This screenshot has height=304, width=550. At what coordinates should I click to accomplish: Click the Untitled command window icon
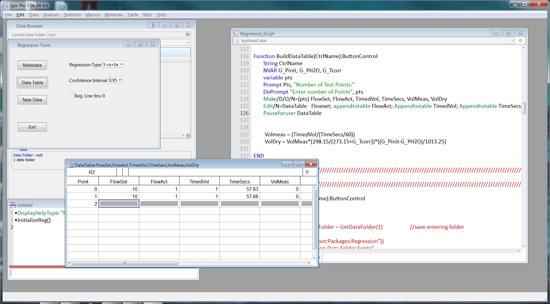[13, 205]
